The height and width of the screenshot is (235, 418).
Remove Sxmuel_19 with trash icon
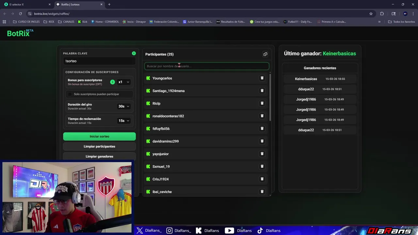[x=262, y=166]
